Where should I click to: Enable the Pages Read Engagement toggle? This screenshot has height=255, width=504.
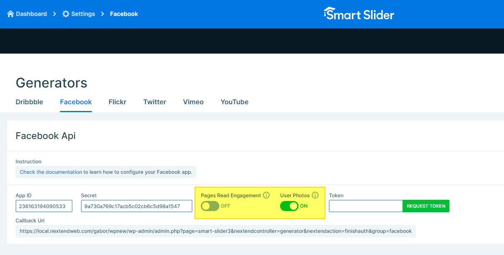pyautogui.click(x=210, y=206)
